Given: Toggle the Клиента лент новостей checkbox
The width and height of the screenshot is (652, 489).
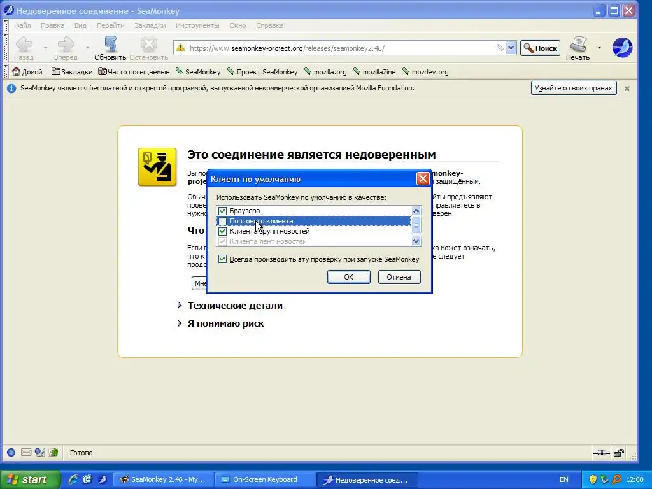Looking at the screenshot, I should point(222,241).
